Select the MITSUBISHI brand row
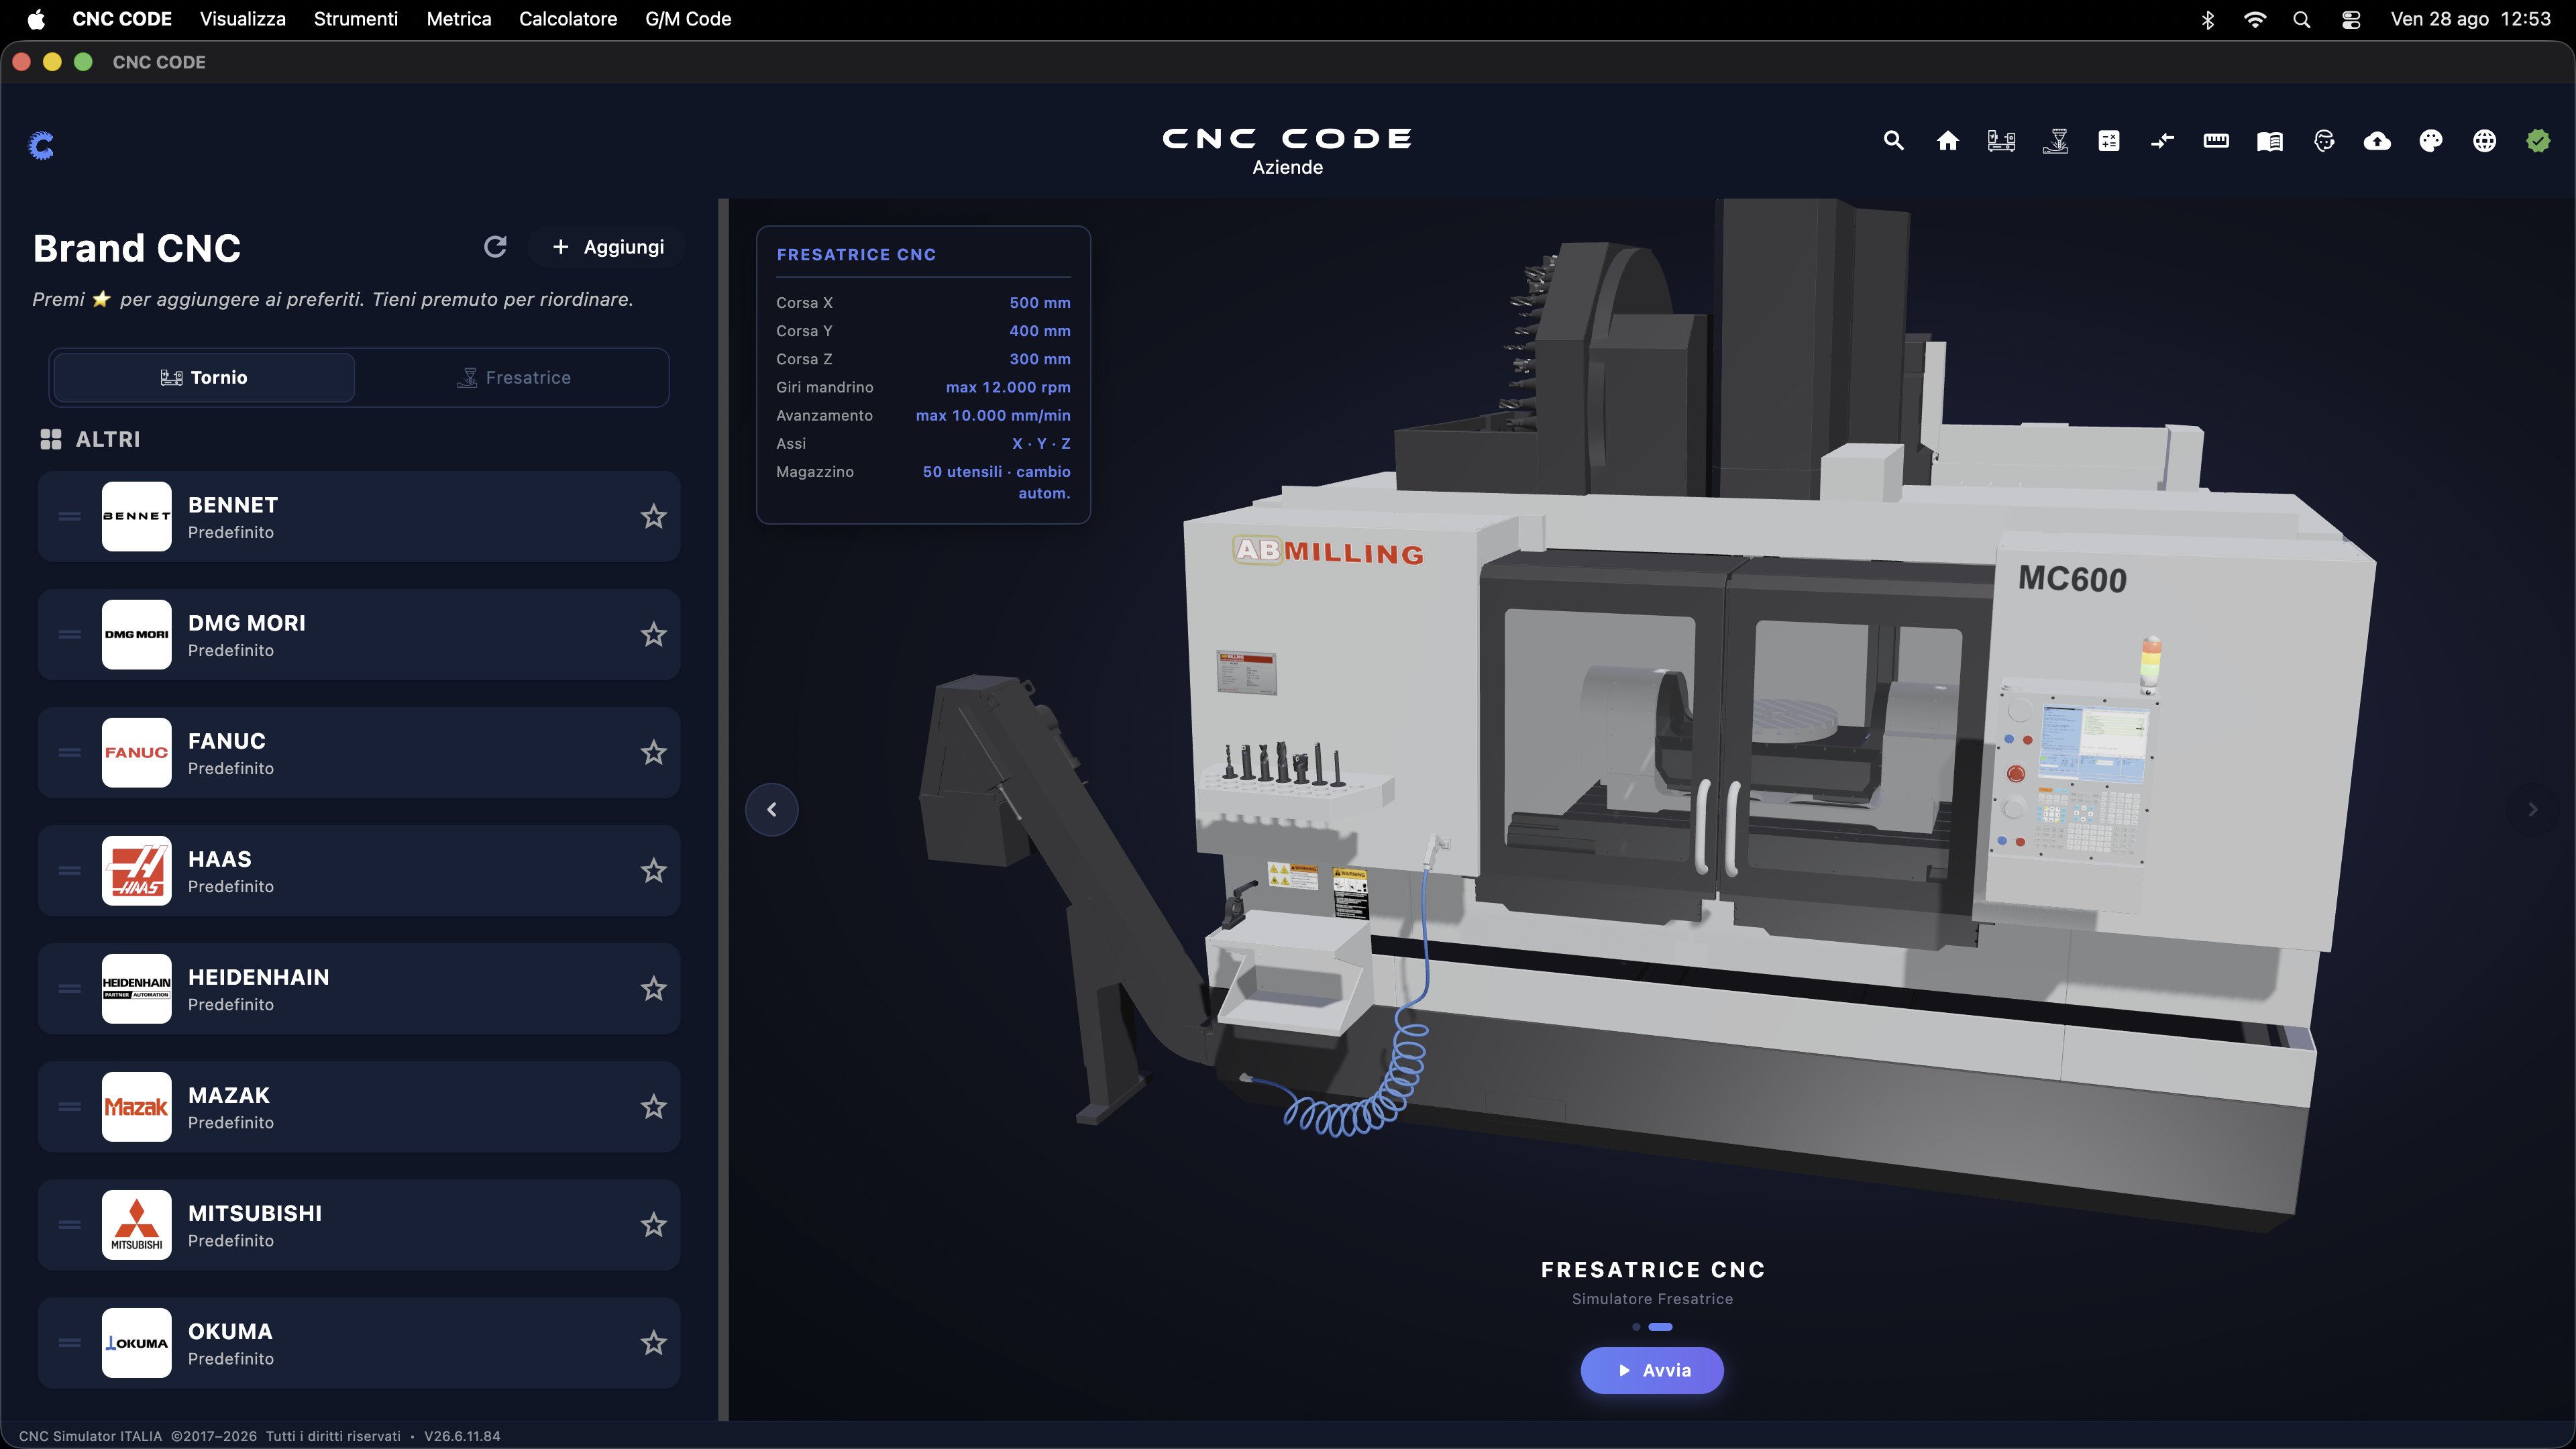This screenshot has width=2576, height=1449. click(x=359, y=1225)
